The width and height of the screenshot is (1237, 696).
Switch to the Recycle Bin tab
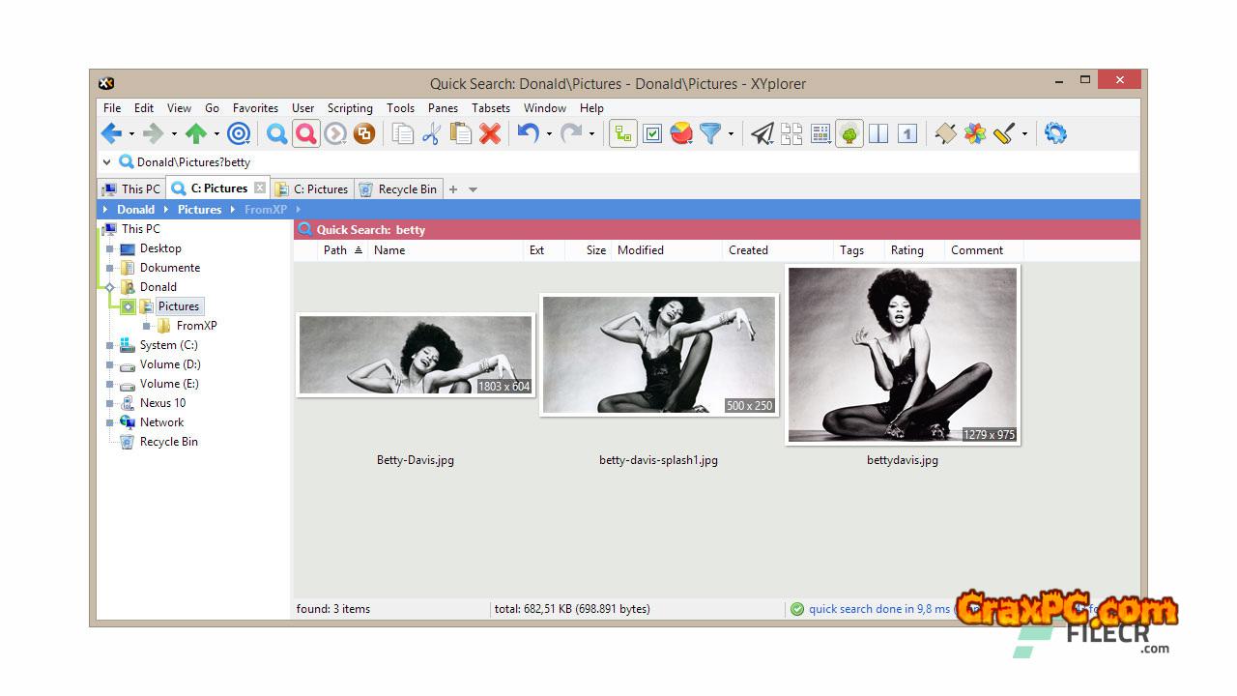click(397, 189)
